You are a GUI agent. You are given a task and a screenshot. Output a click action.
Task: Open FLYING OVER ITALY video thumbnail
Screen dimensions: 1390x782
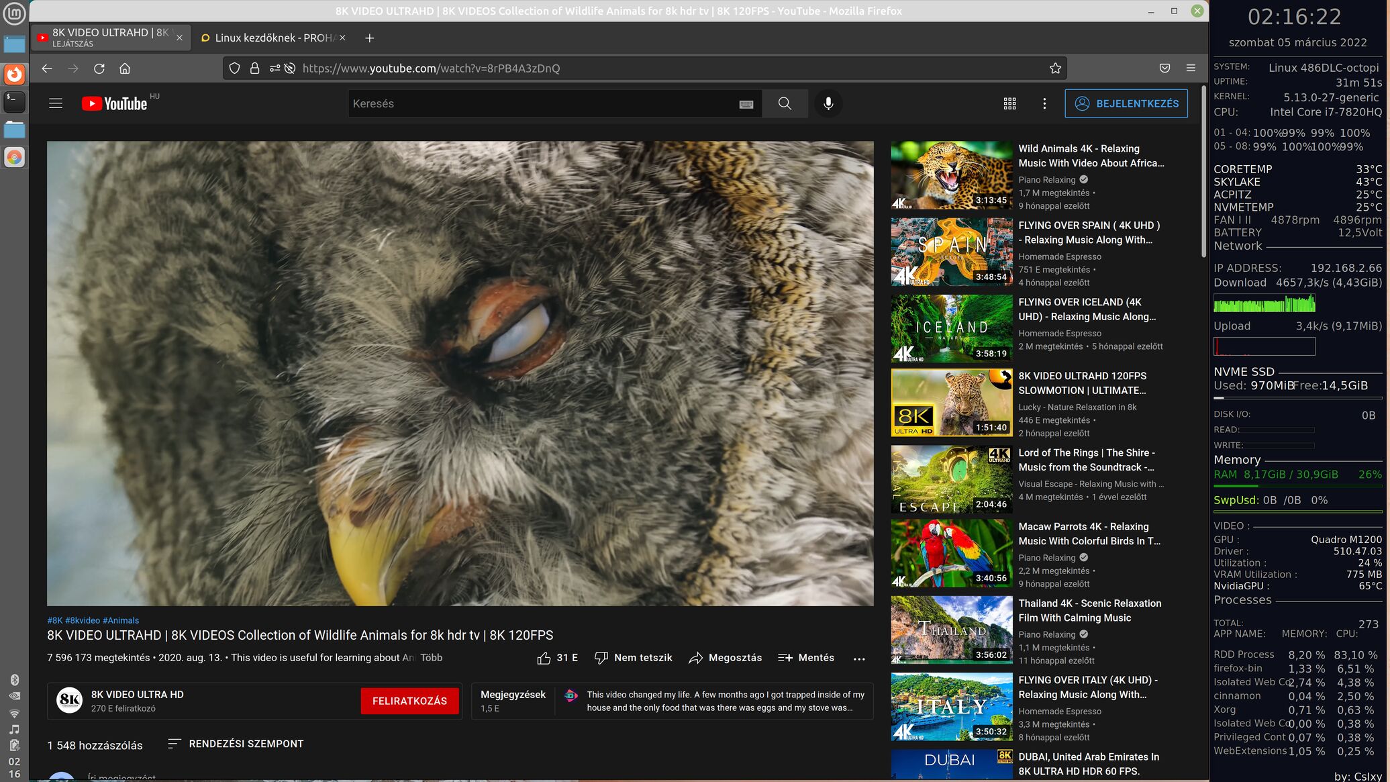click(x=951, y=706)
